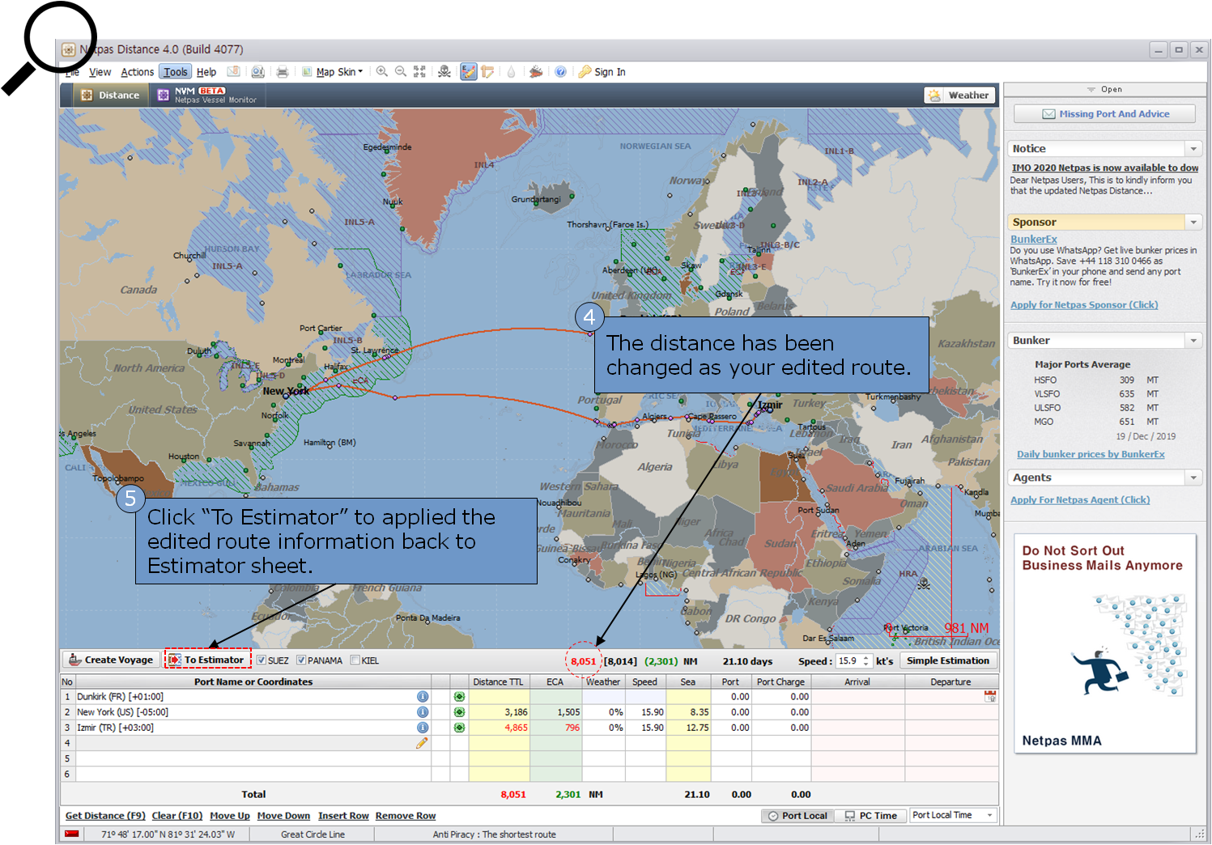Screen dimensions: 1212x845
Task: Click the IMO 2020 Netpas notice headline
Action: [x=1105, y=168]
